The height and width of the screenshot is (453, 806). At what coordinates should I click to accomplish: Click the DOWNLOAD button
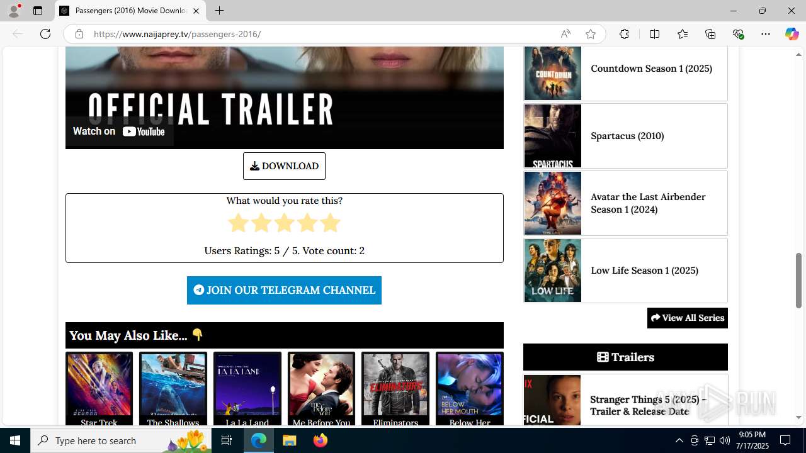[284, 166]
